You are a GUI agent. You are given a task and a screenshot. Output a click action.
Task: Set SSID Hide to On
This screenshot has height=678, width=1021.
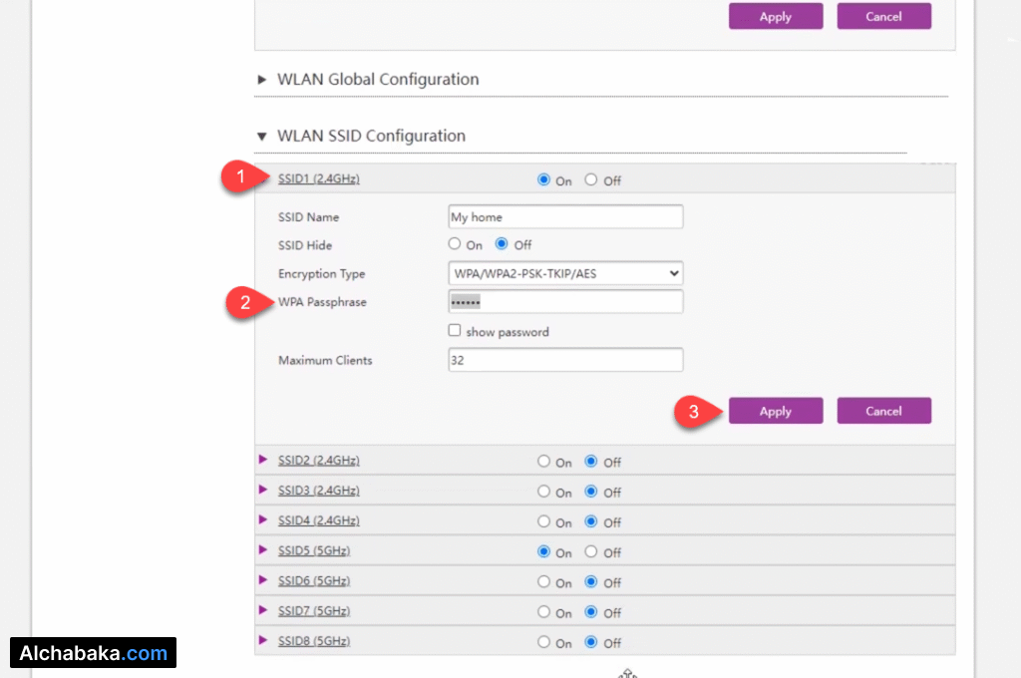click(x=455, y=244)
